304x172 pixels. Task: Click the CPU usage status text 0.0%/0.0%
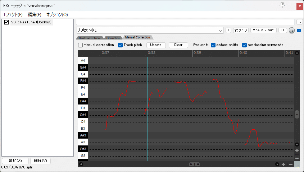[x=9, y=167]
